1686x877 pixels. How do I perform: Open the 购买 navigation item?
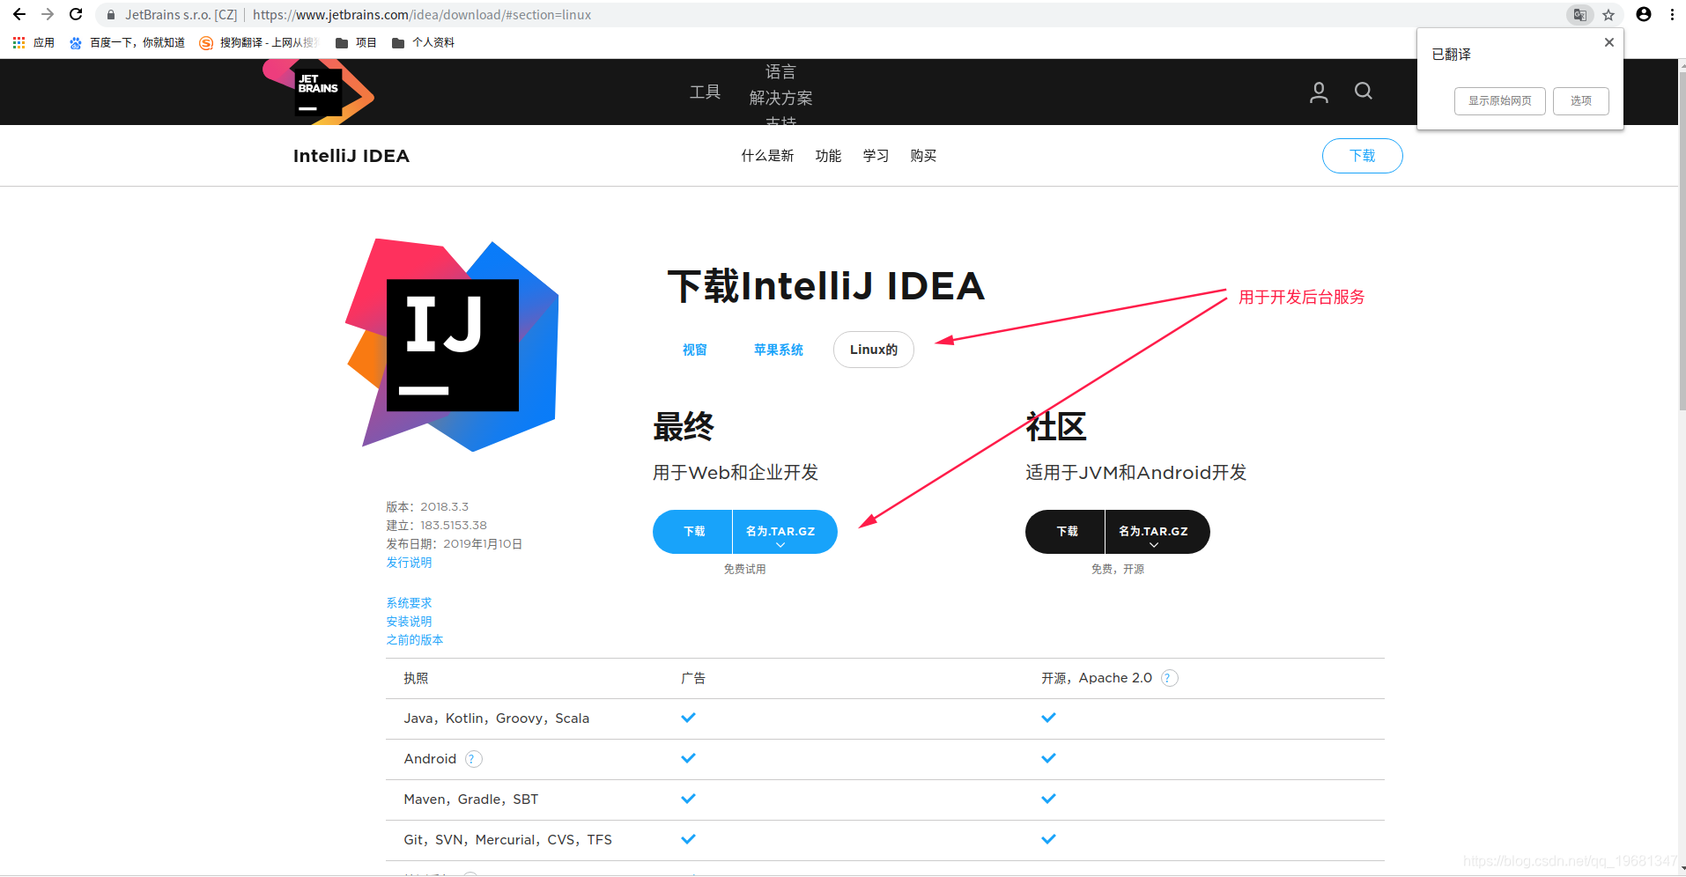(923, 156)
